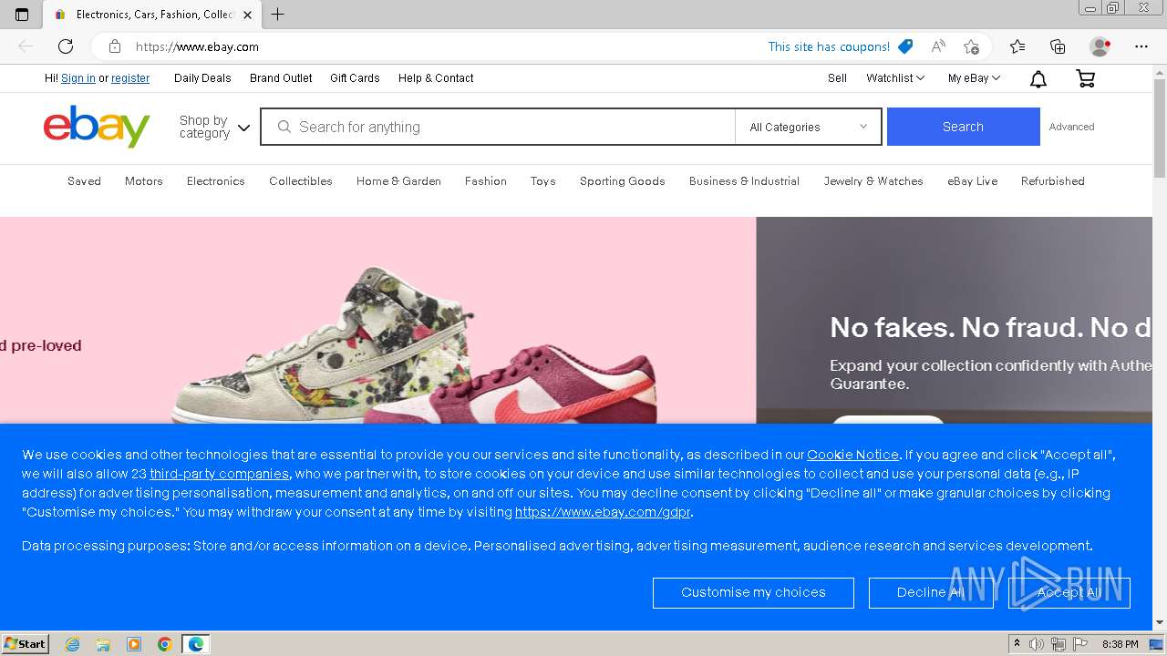1167x656 pixels.
Task: Open browser Collections
Action: 1058,46
